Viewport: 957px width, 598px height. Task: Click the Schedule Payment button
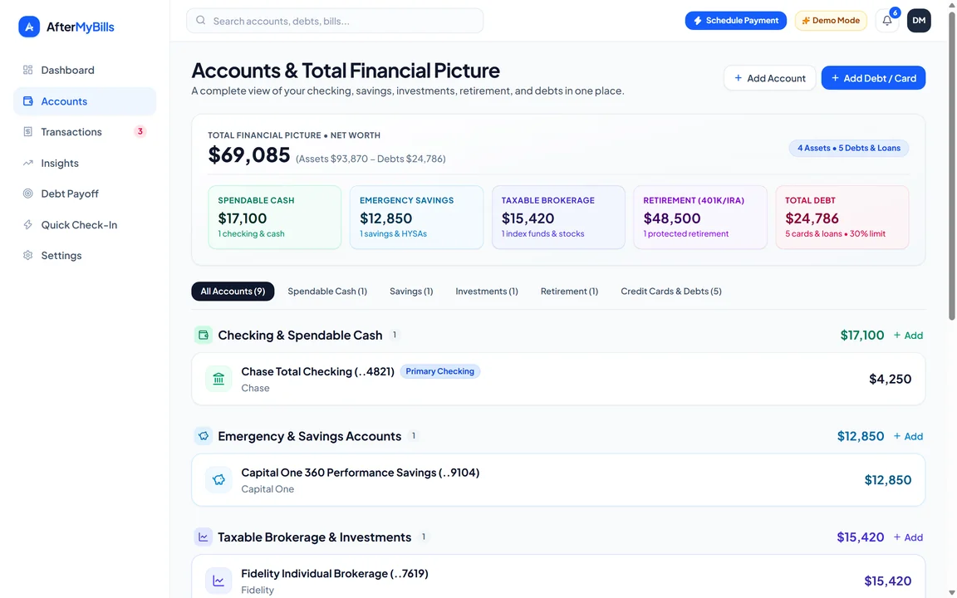(735, 20)
